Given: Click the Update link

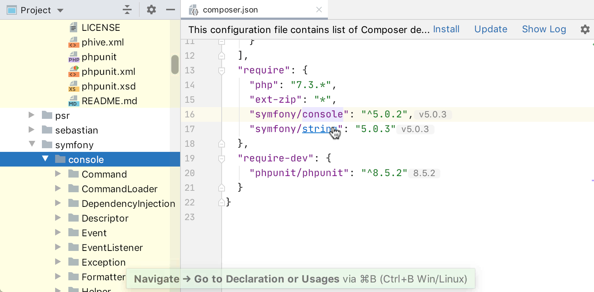Looking at the screenshot, I should click(491, 29).
